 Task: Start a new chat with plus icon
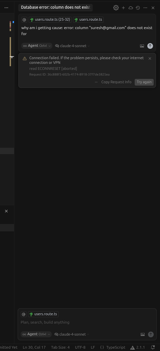pos(123,8)
